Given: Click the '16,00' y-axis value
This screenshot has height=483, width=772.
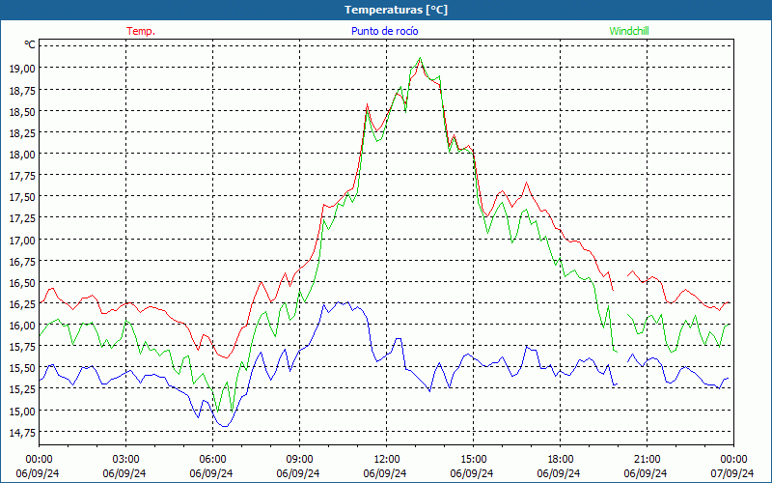Looking at the screenshot, I should point(22,326).
